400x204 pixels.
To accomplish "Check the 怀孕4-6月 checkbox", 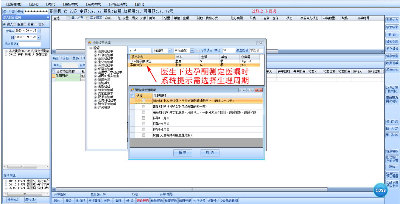I will pyautogui.click(x=144, y=124).
